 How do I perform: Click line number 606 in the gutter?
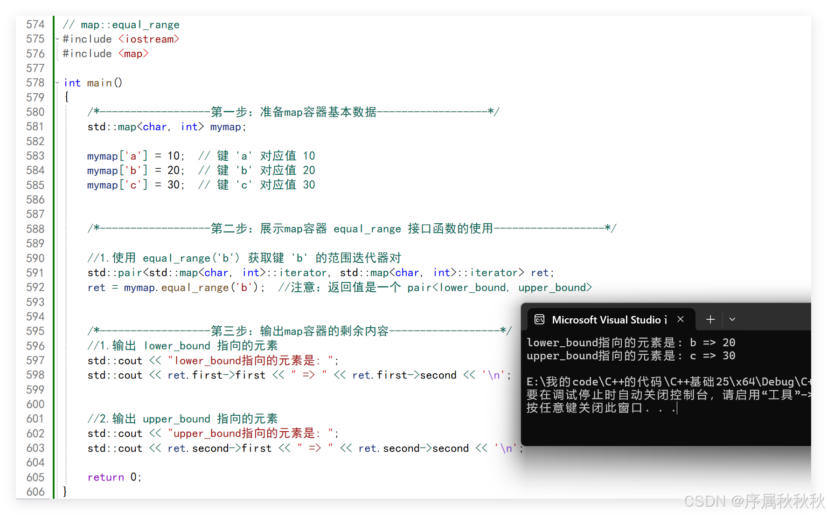35,492
